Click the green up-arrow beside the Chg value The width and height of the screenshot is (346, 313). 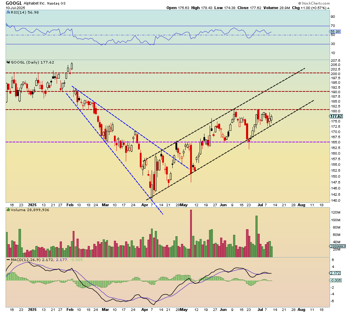[x=328, y=8]
